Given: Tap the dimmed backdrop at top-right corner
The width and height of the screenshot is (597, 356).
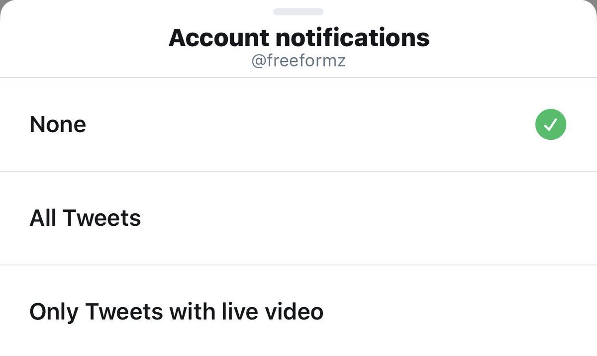Looking at the screenshot, I should (x=594, y=2).
